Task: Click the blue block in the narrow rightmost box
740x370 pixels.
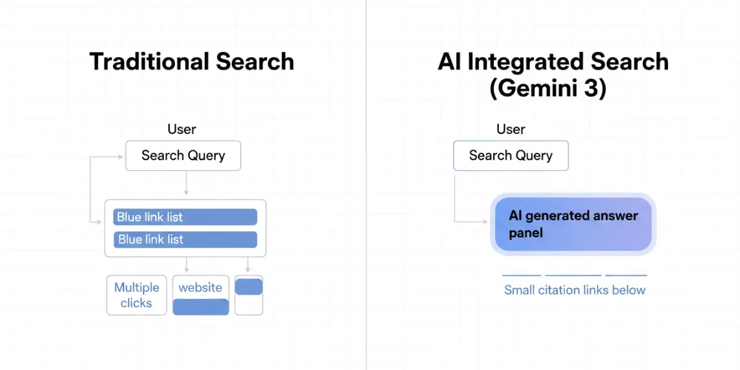Action: click(249, 287)
